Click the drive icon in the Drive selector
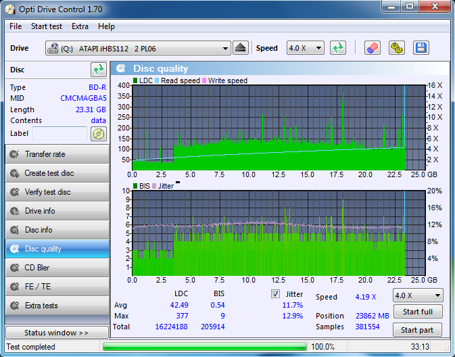Image resolution: width=455 pixels, height=357 pixels. click(53, 48)
